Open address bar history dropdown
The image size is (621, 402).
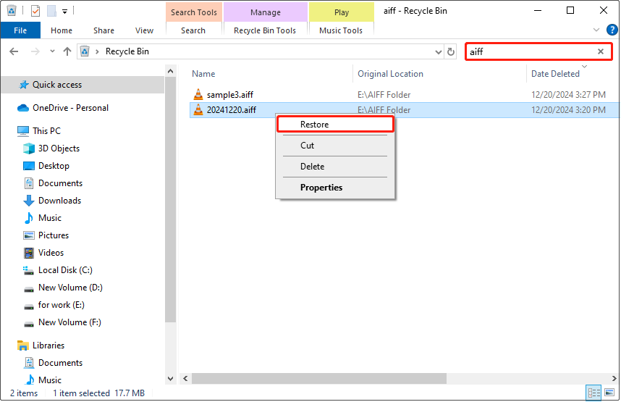[439, 52]
